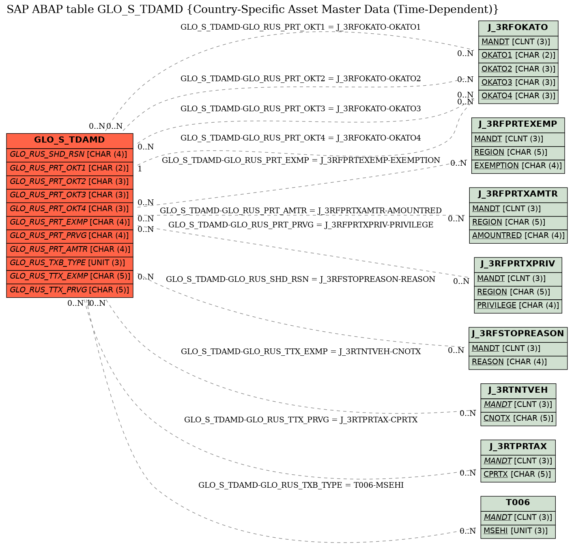Click the SAP ABAP table GLO_S_TDAMD title
Image resolution: width=574 pixels, height=545 pixels.
click(x=253, y=9)
